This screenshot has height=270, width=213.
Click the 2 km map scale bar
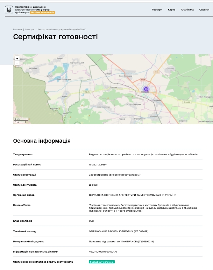[x=21, y=119]
